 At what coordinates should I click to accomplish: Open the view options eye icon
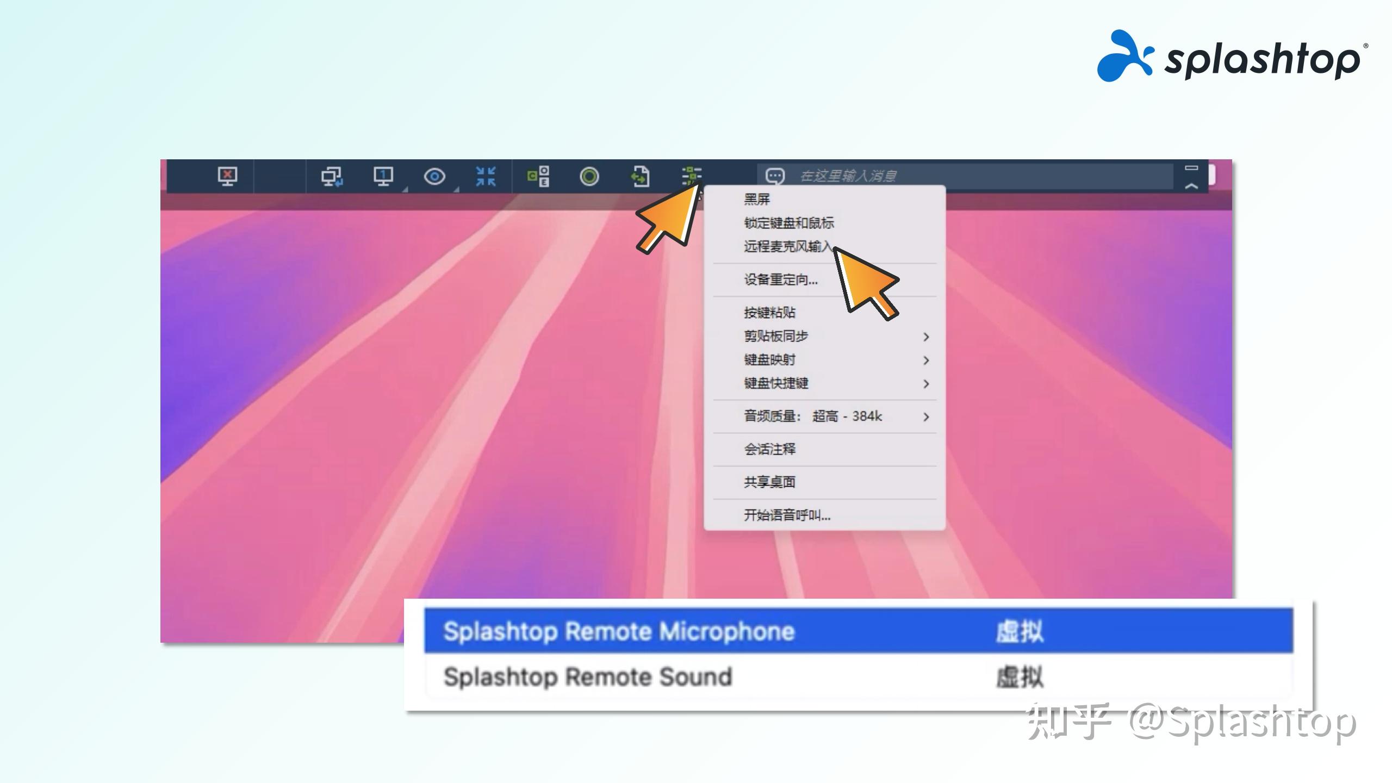coord(435,176)
